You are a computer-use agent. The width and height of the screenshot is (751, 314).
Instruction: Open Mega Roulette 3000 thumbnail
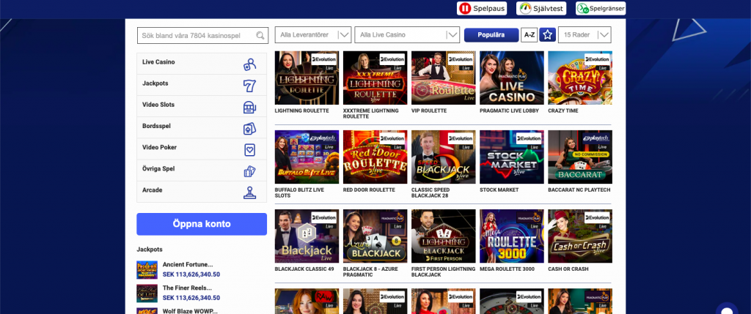(x=511, y=236)
